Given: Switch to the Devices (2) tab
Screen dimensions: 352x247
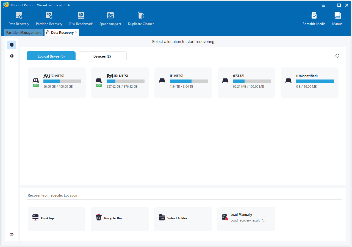Looking at the screenshot, I should 102,56.
